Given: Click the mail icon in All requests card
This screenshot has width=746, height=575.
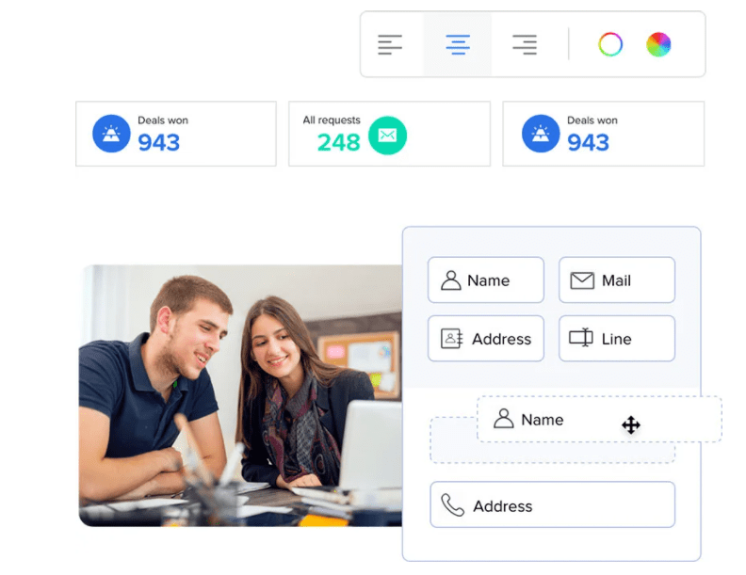Looking at the screenshot, I should click(x=387, y=136).
